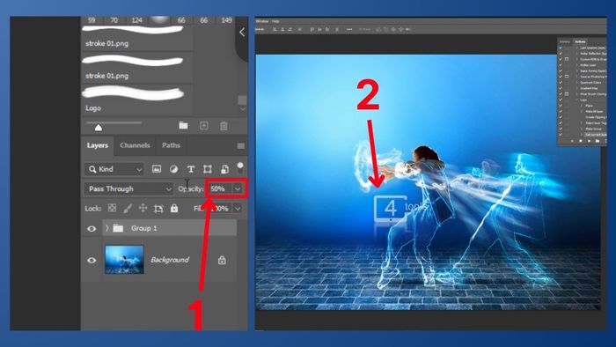Open the Help menu
616x347 pixels.
[x=275, y=21]
